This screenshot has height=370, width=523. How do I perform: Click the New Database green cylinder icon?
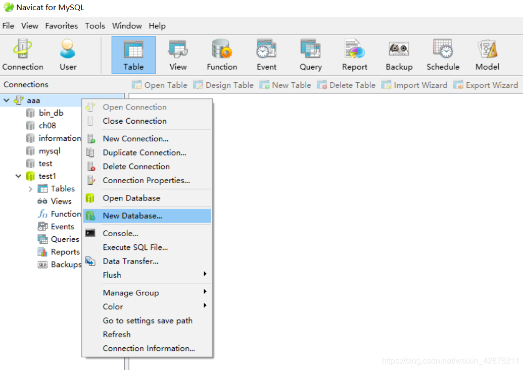pos(90,216)
